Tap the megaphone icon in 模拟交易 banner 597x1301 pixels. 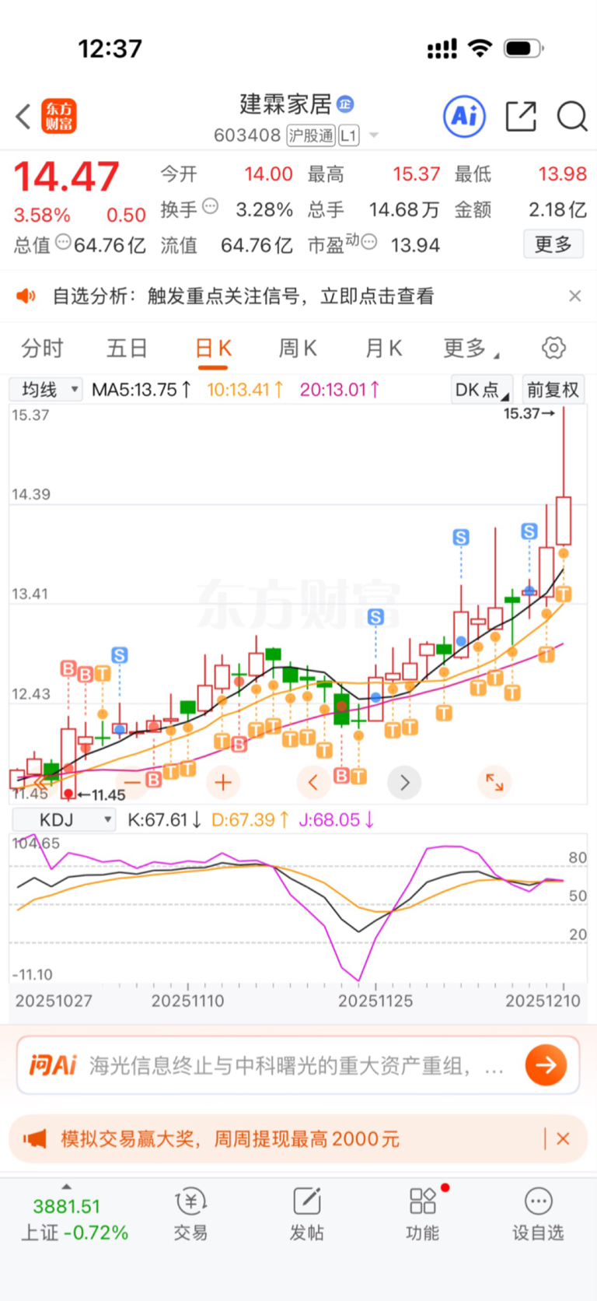tap(35, 1139)
